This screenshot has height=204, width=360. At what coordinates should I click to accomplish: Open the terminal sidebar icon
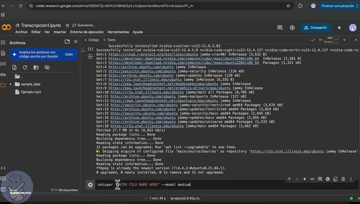pyautogui.click(x=3, y=190)
